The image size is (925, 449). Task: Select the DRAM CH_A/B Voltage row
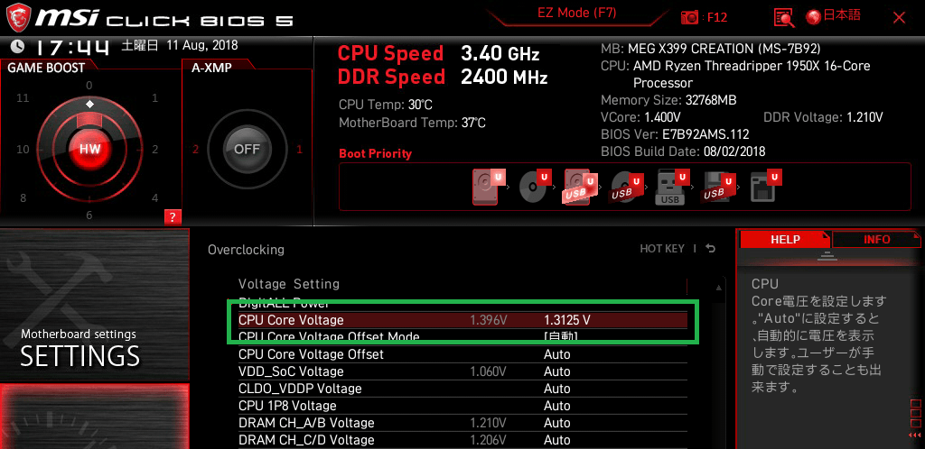[462, 423]
